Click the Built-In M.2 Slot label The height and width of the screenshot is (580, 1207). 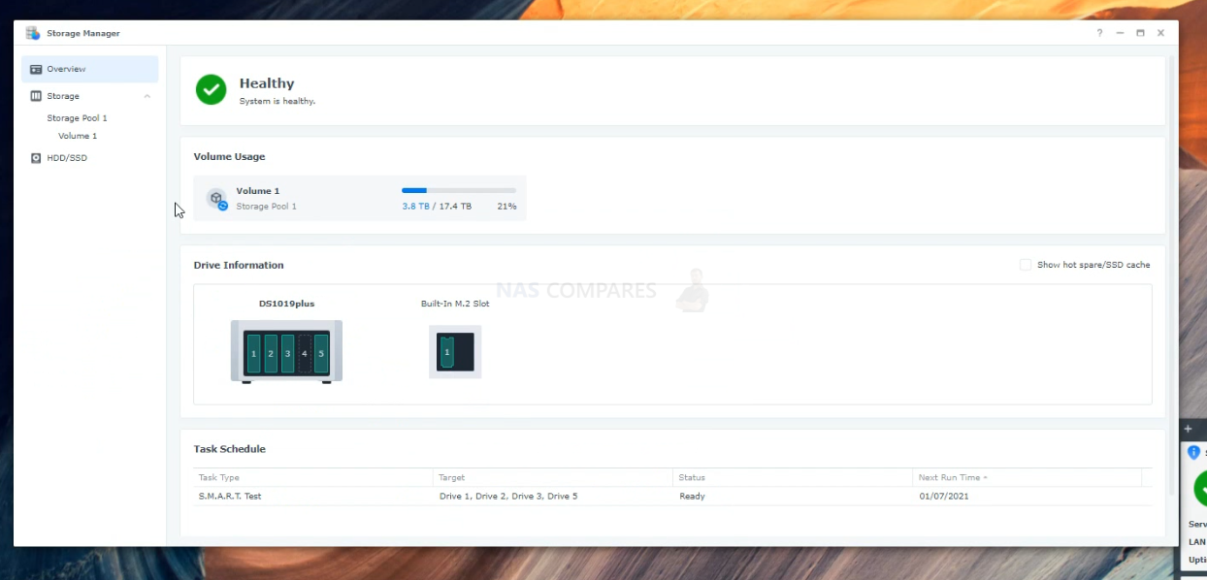455,304
